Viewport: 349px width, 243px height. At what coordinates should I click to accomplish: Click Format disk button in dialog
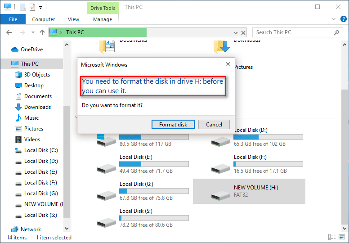(x=173, y=124)
